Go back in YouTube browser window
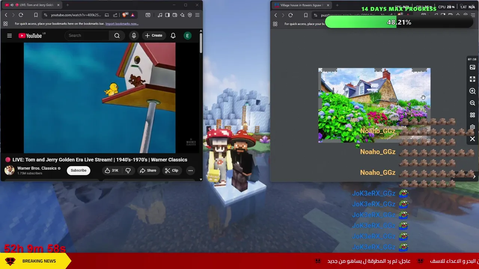Screen dimensions: 479x269 point(6,15)
